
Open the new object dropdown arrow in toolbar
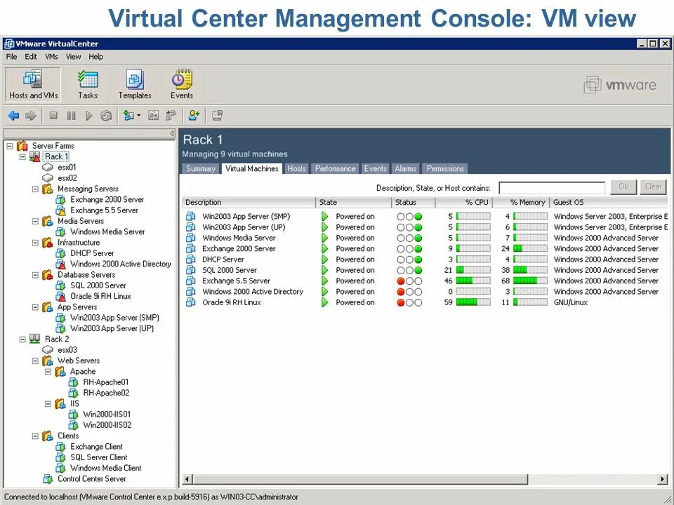tap(138, 115)
